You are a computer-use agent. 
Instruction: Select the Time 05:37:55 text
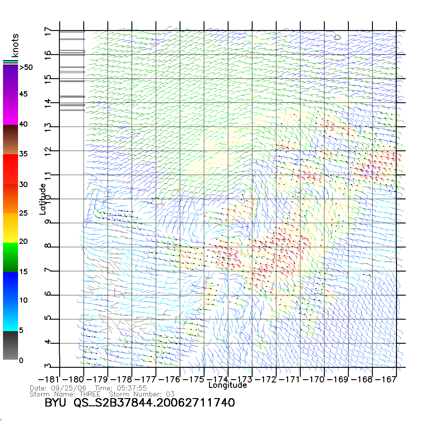[121, 388]
